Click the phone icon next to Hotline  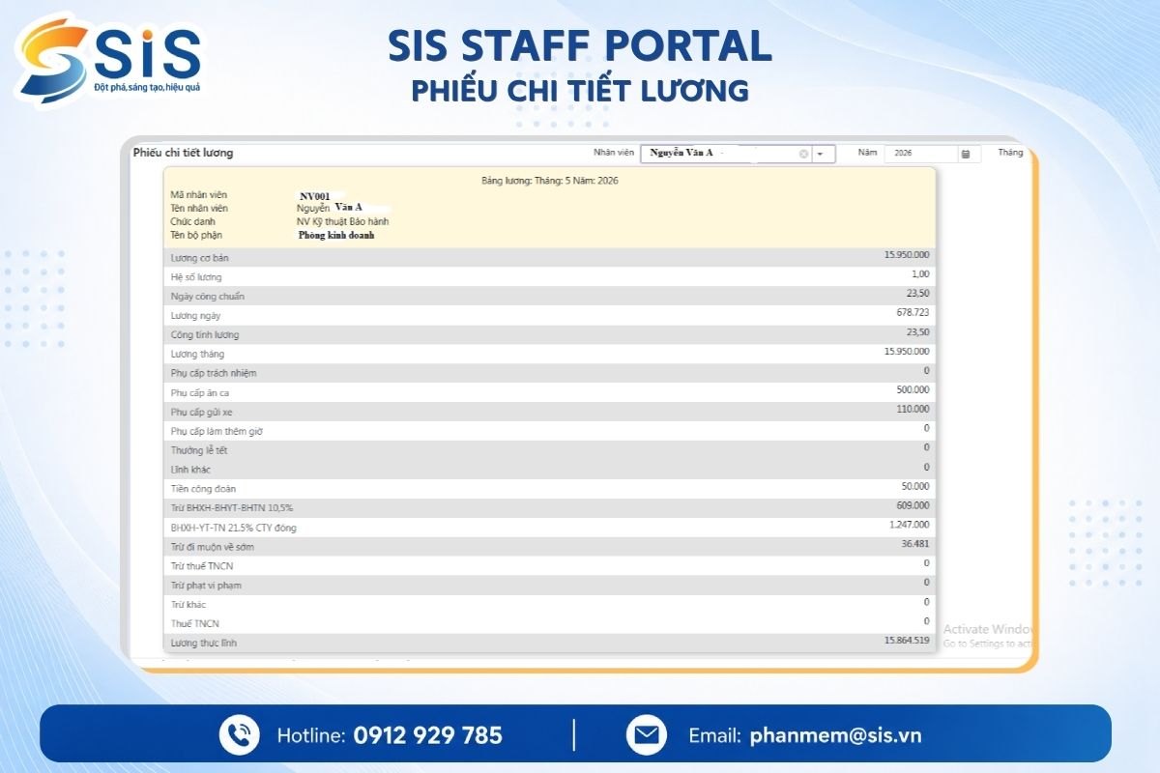[239, 735]
